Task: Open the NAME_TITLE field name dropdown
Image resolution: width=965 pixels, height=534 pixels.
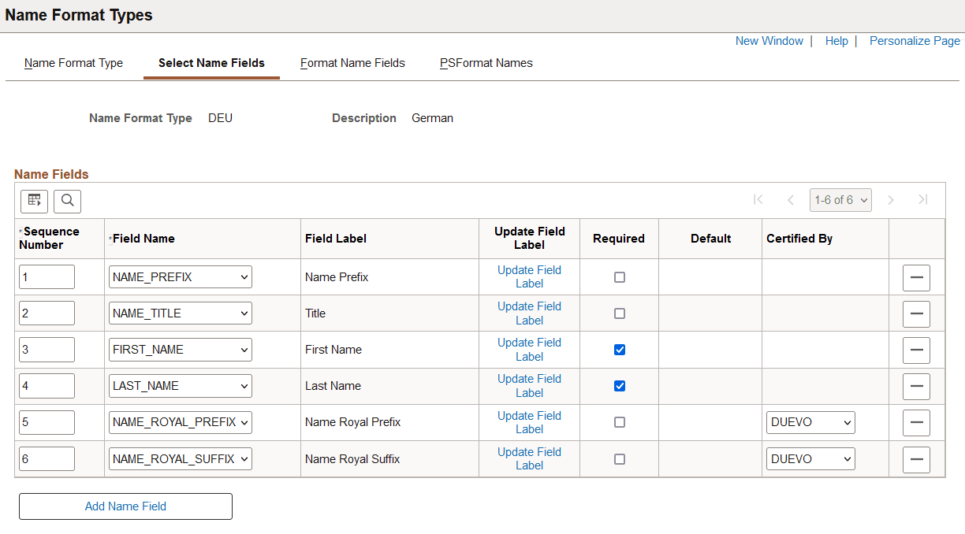Action: pos(180,313)
